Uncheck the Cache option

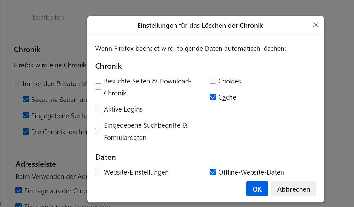(x=213, y=97)
